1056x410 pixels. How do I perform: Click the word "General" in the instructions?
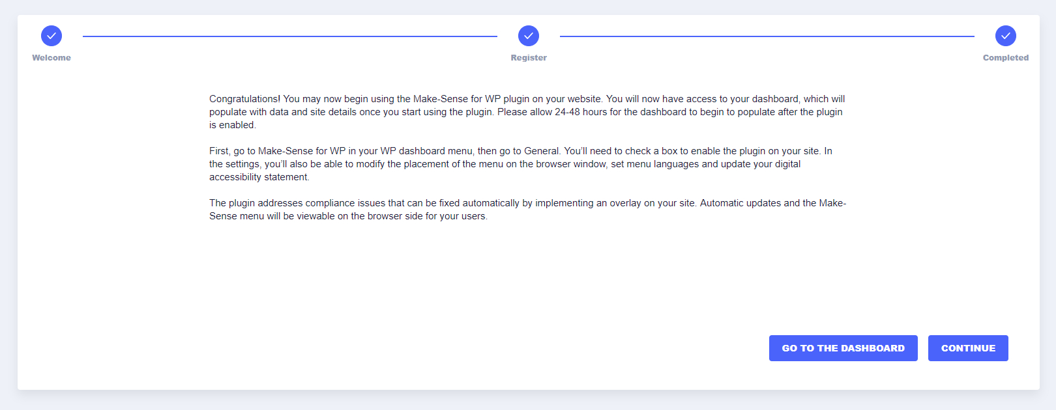tap(541, 151)
